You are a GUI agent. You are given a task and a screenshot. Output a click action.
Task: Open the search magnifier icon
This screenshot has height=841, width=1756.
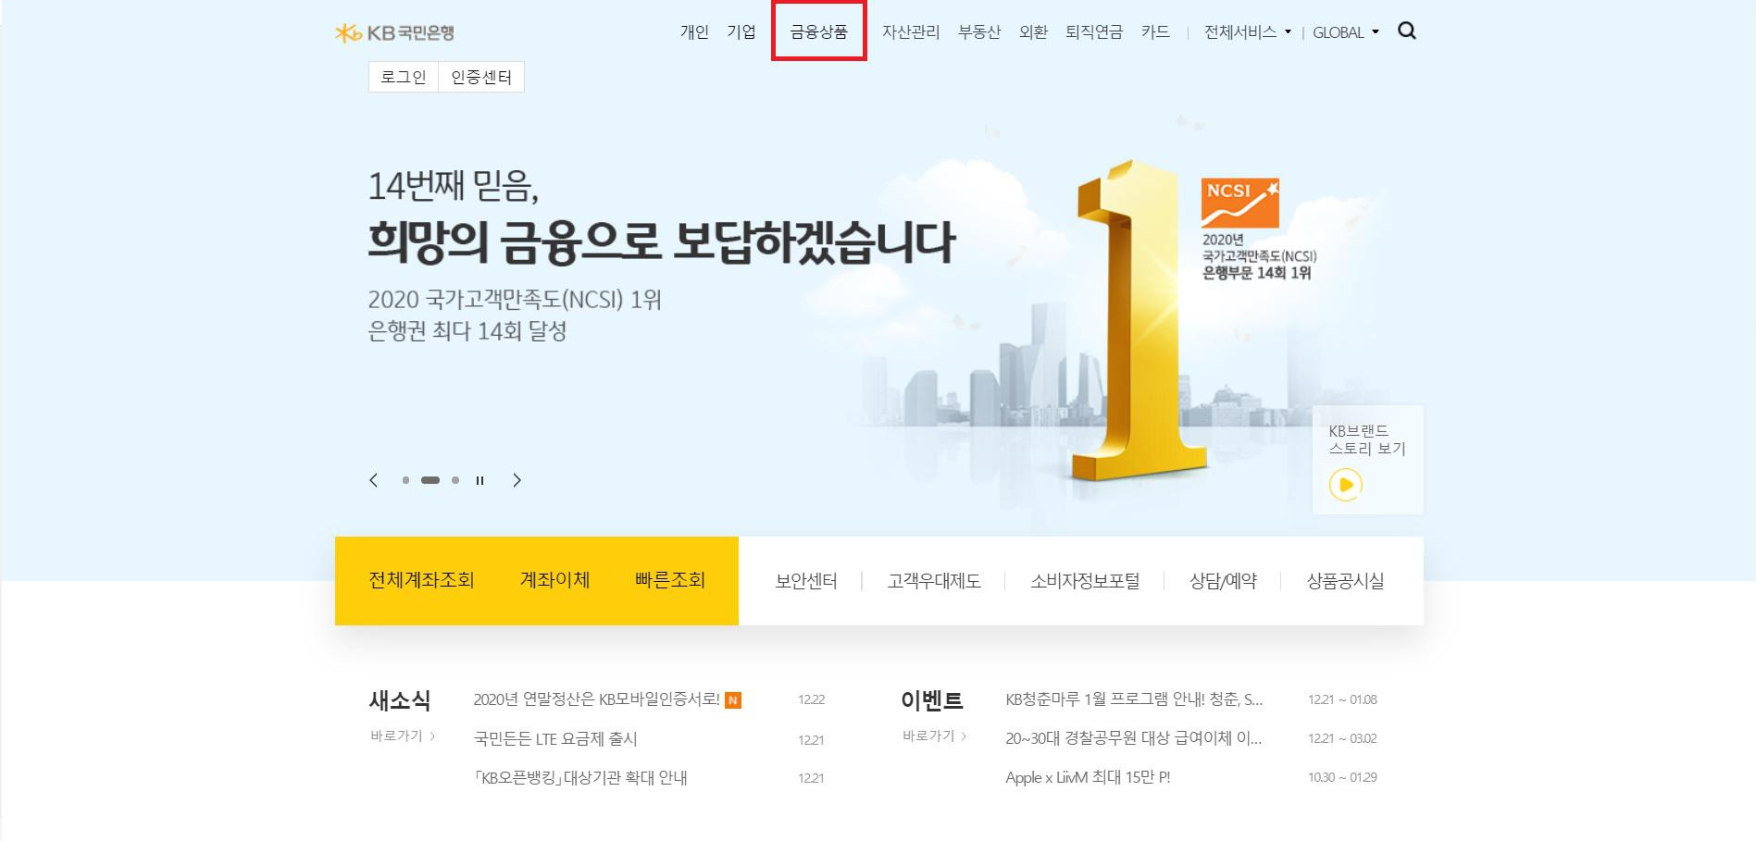pos(1407,31)
